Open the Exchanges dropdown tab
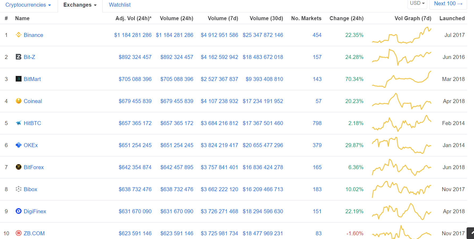474x239 pixels. pos(80,5)
